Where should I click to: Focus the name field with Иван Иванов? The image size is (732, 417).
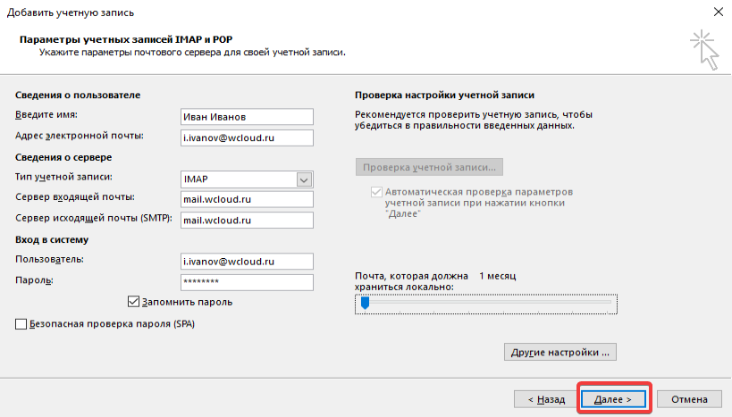[x=247, y=117]
